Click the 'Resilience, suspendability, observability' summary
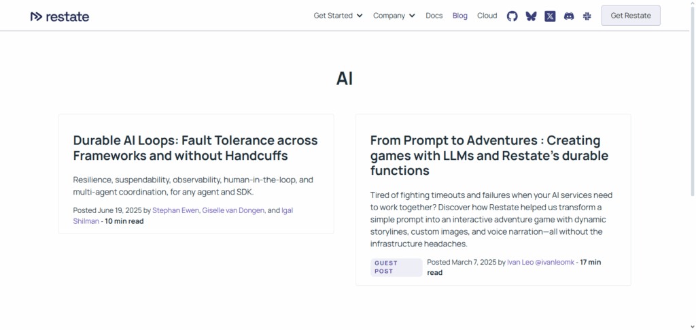The image size is (696, 330). tap(194, 186)
